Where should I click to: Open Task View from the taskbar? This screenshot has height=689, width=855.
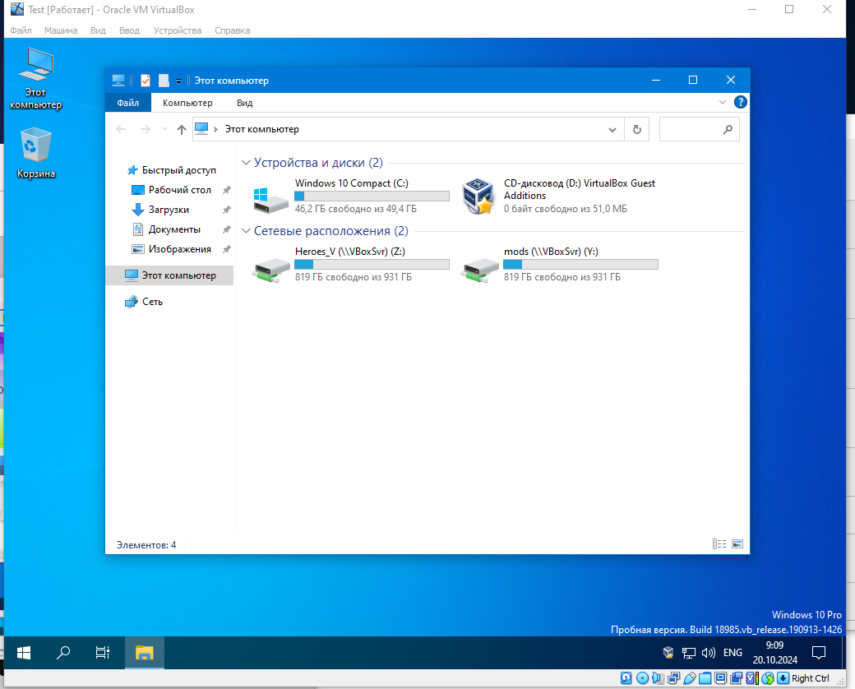[x=103, y=653]
